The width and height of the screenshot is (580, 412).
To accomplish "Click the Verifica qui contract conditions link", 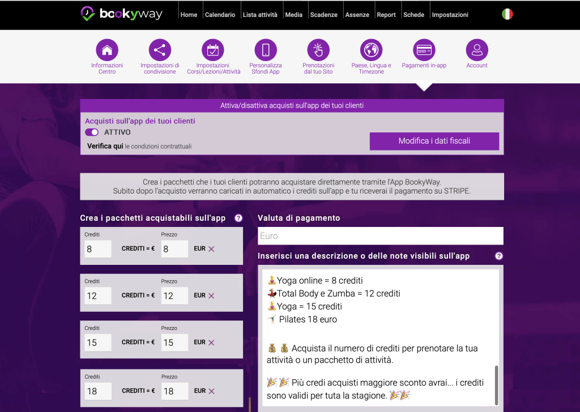I will pos(105,146).
